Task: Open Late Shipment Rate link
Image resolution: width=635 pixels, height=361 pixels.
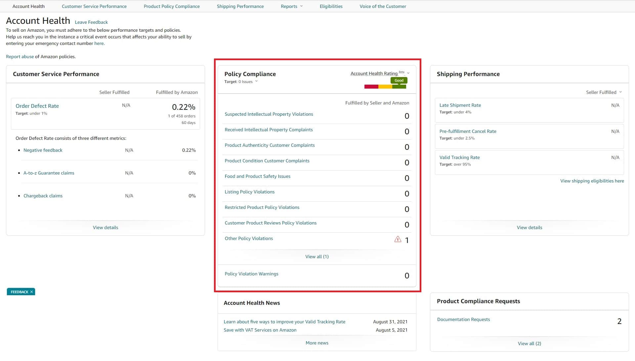Action: point(460,105)
